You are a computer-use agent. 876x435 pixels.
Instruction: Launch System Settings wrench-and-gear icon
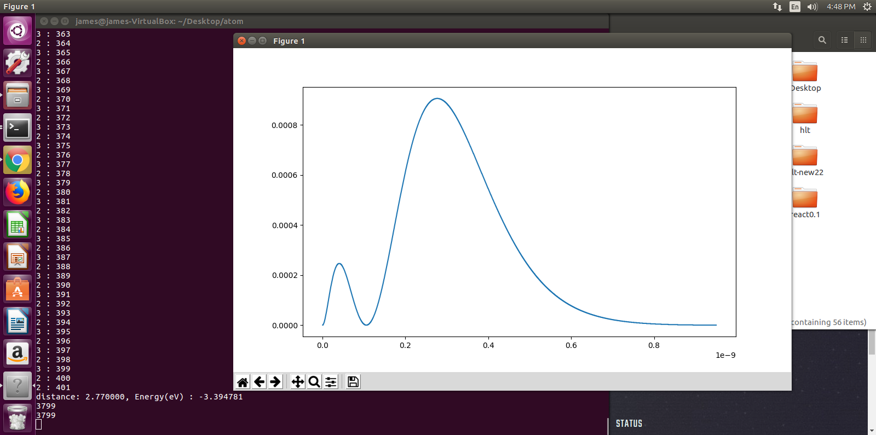coord(18,63)
